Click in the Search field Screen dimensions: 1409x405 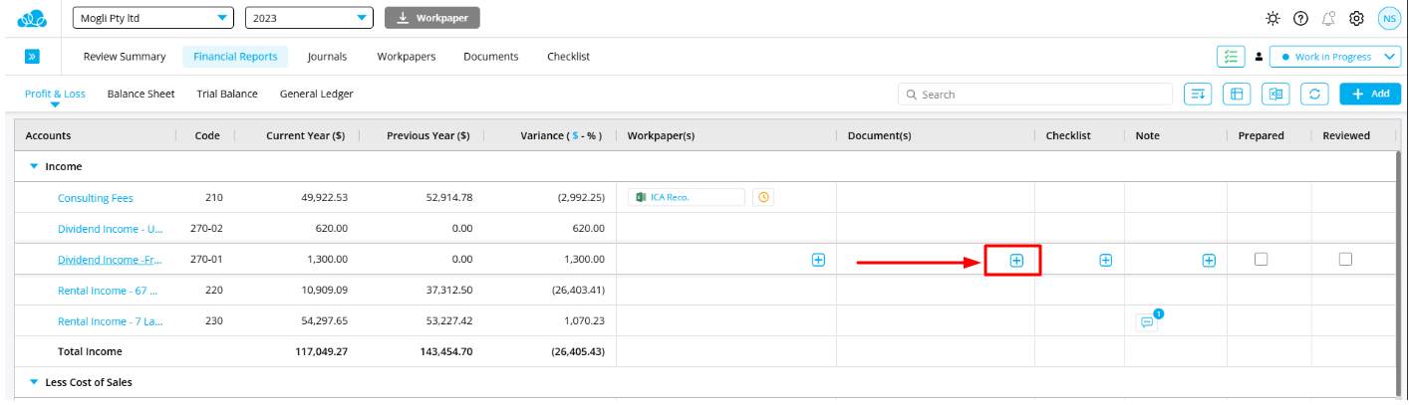(1036, 95)
